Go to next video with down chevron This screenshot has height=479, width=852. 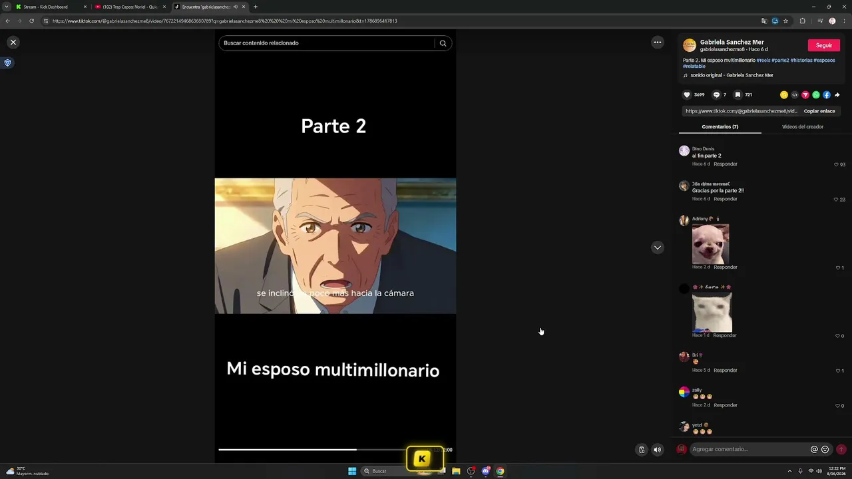tap(658, 247)
